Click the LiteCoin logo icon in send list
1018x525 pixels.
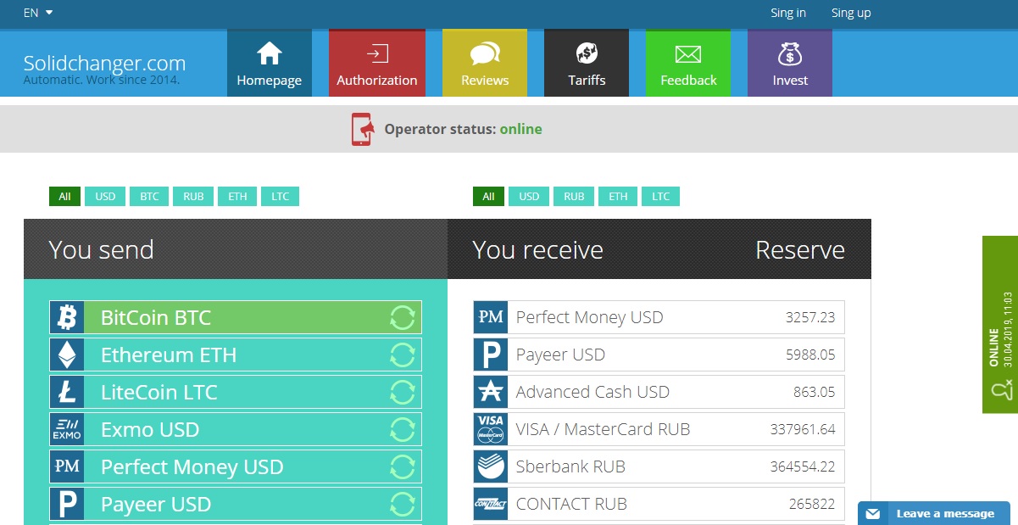67,392
